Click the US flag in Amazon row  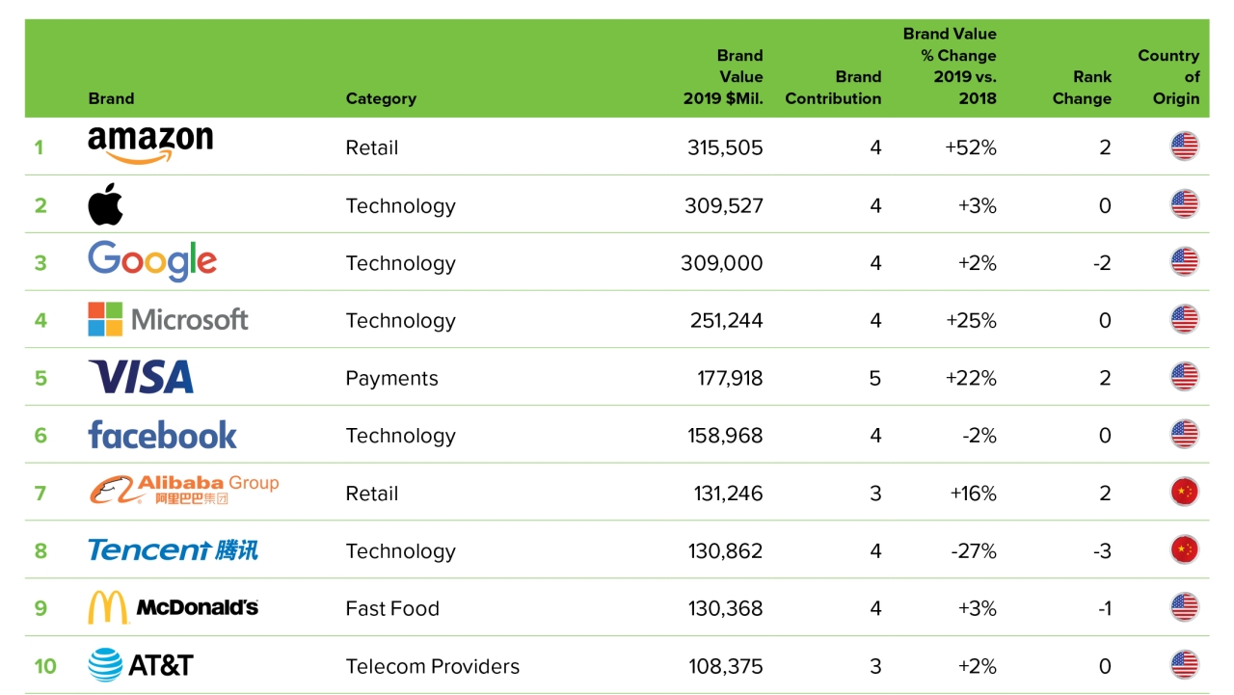[1184, 147]
